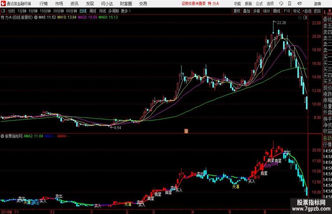The height and width of the screenshot is (214, 332).
Task: Open the 功能 menu
Action: tap(238, 4)
